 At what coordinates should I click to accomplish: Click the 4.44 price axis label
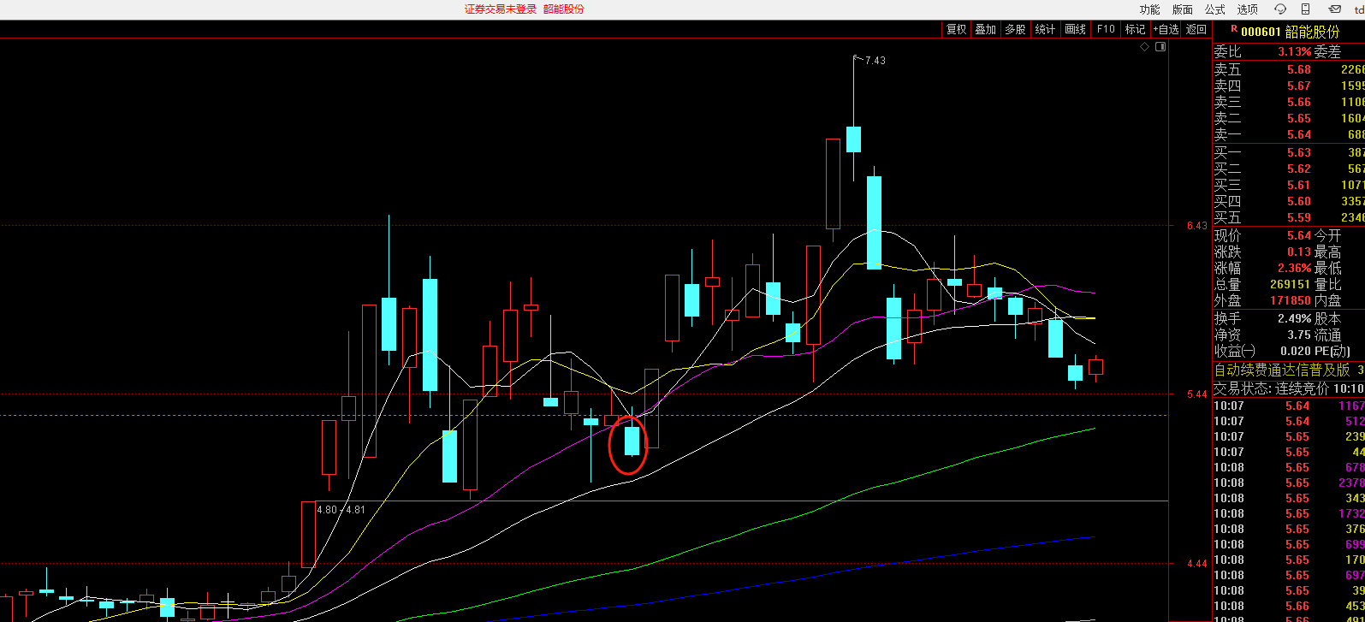[1196, 564]
